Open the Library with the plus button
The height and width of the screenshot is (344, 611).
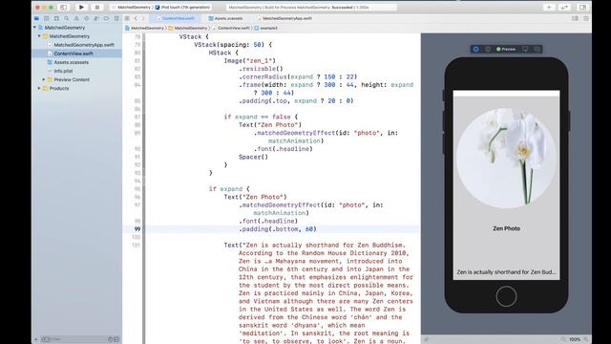549,7
